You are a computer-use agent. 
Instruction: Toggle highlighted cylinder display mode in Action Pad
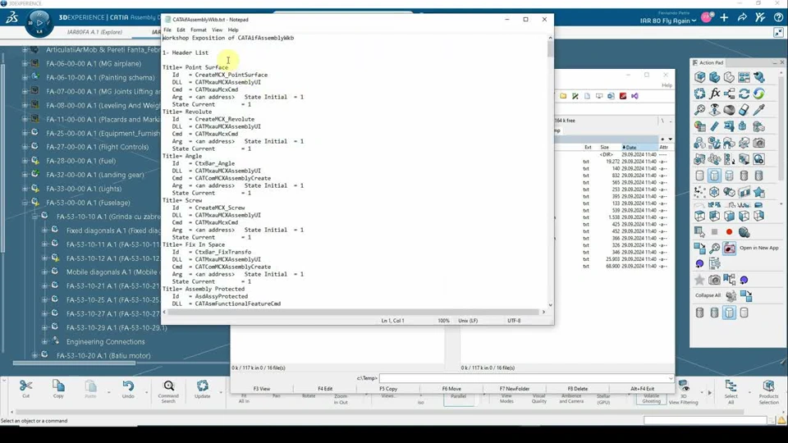pyautogui.click(x=715, y=176)
